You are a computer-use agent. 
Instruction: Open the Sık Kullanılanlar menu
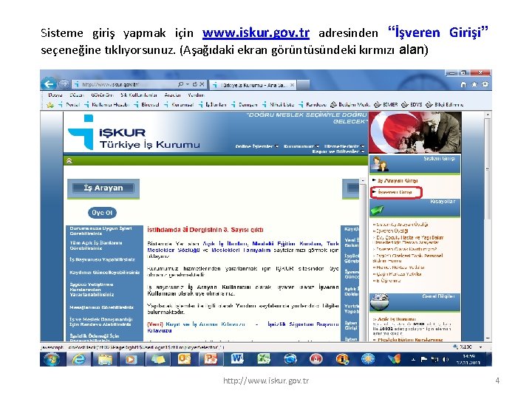point(139,95)
